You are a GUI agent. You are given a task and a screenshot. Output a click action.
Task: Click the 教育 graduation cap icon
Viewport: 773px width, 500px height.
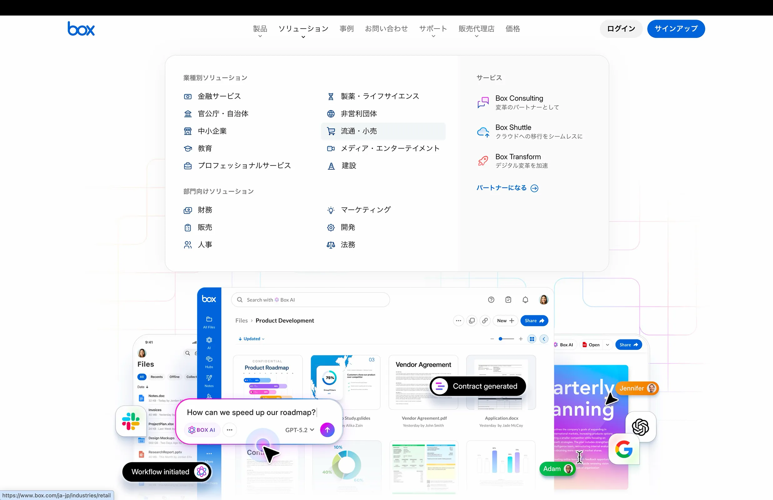188,148
